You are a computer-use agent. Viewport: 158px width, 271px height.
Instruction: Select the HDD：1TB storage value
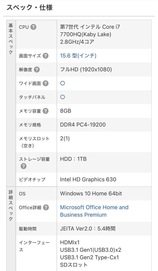[73, 159]
